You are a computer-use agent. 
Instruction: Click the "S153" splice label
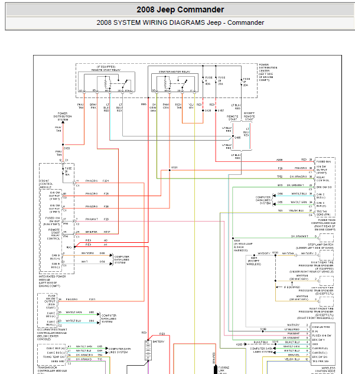pyautogui.click(x=67, y=148)
